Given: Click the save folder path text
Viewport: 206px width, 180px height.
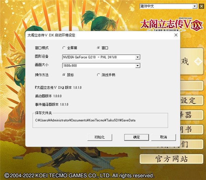Looking at the screenshot, I should click(x=85, y=120).
